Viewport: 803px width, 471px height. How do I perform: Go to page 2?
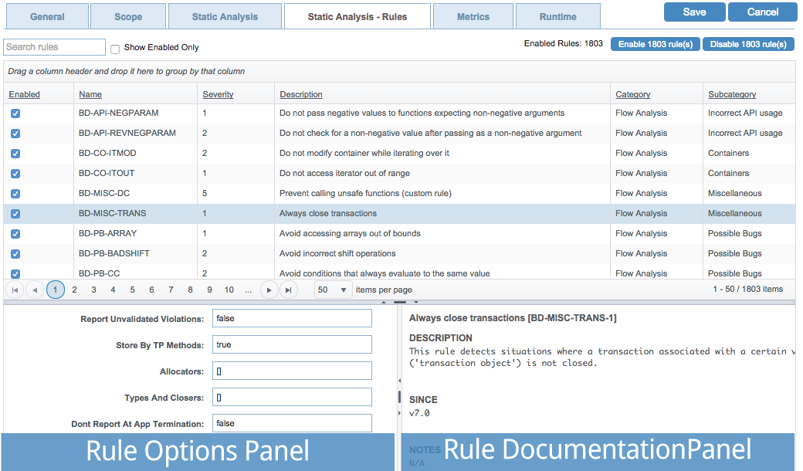74,290
